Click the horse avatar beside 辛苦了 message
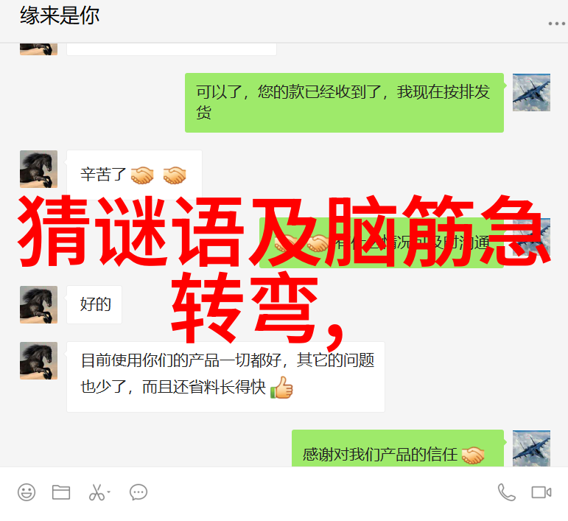 tap(38, 169)
